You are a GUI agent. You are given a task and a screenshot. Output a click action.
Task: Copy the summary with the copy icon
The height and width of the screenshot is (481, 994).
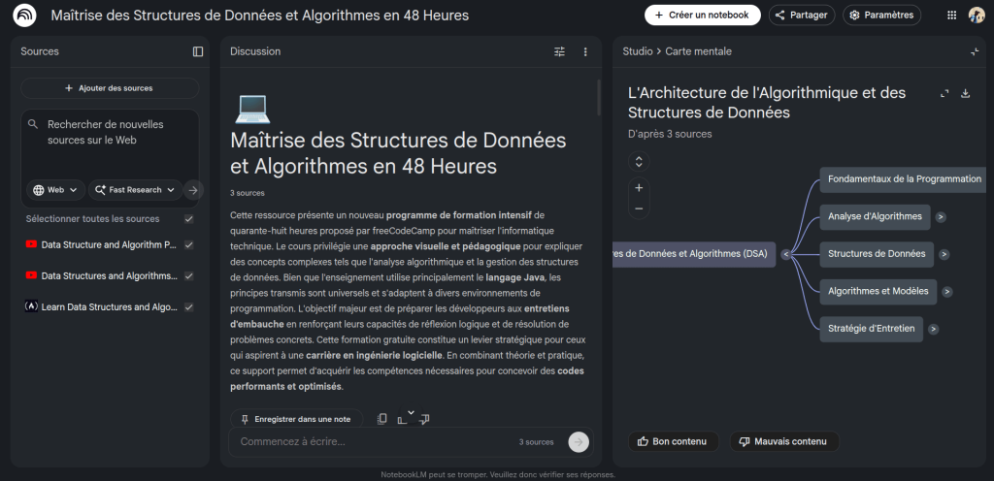381,419
